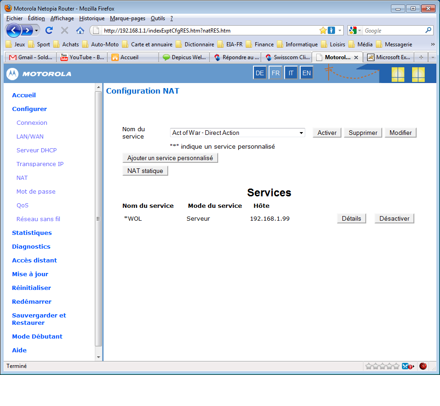Click the Firefox back navigation arrow
Viewport: 440px width, 406px height.
(x=14, y=31)
